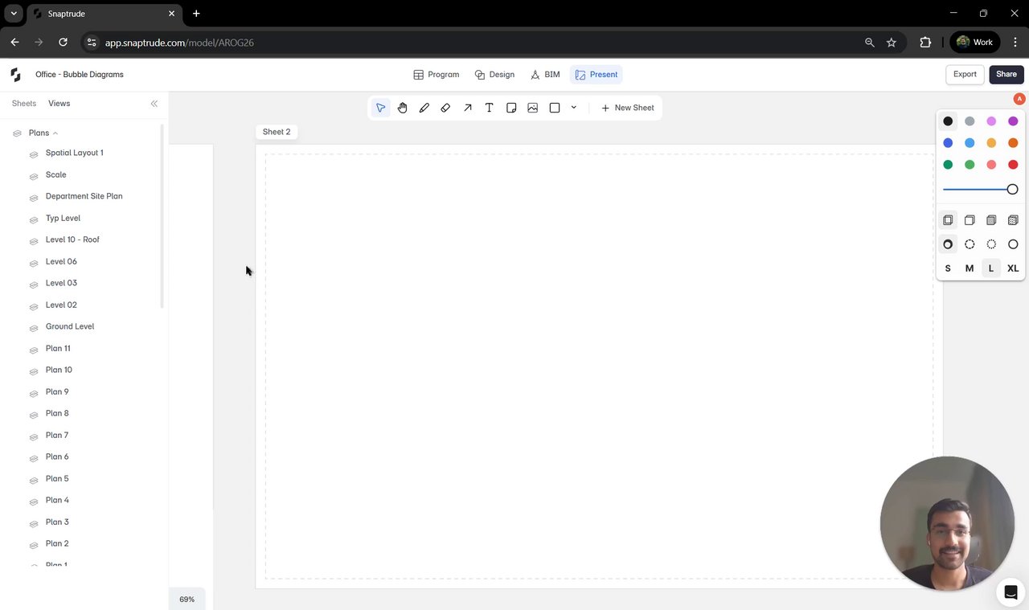Click the 69% zoom level indicator
This screenshot has width=1029, height=610.
(187, 600)
